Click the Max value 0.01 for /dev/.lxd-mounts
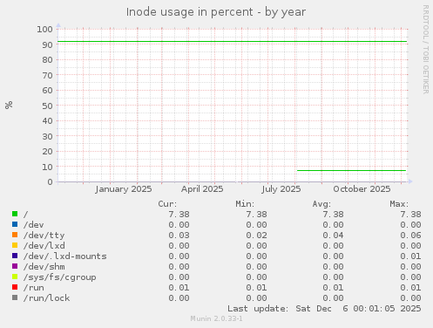Screen dimensions: 433x328 [x=410, y=256]
